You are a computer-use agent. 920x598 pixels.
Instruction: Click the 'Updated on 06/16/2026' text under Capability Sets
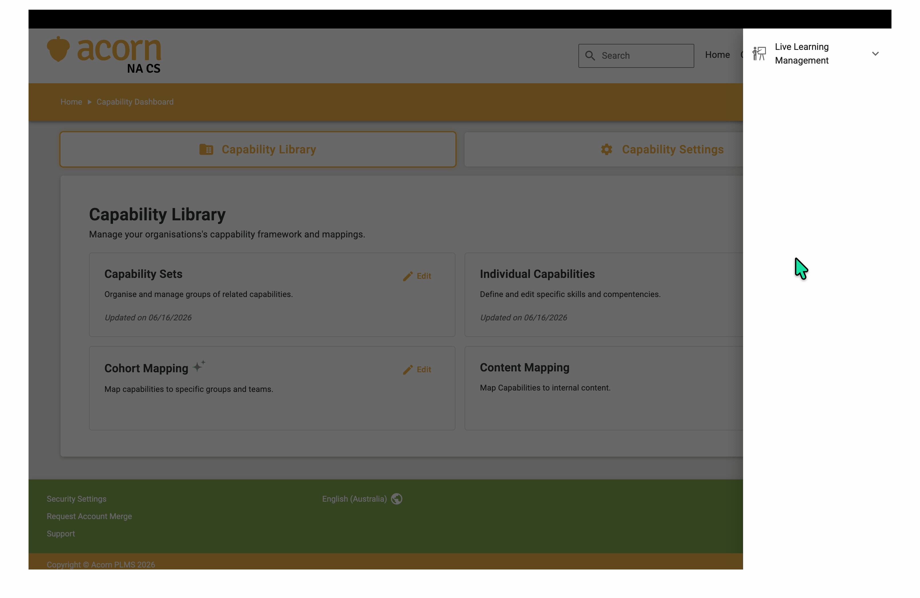point(148,317)
